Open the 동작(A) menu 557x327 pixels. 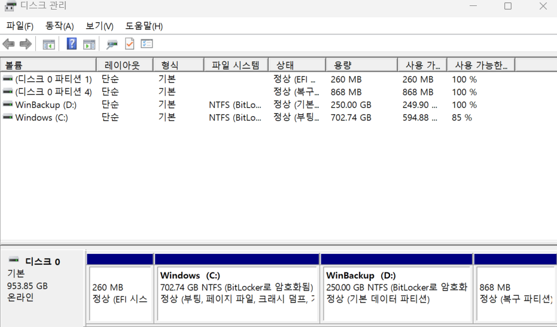[59, 26]
